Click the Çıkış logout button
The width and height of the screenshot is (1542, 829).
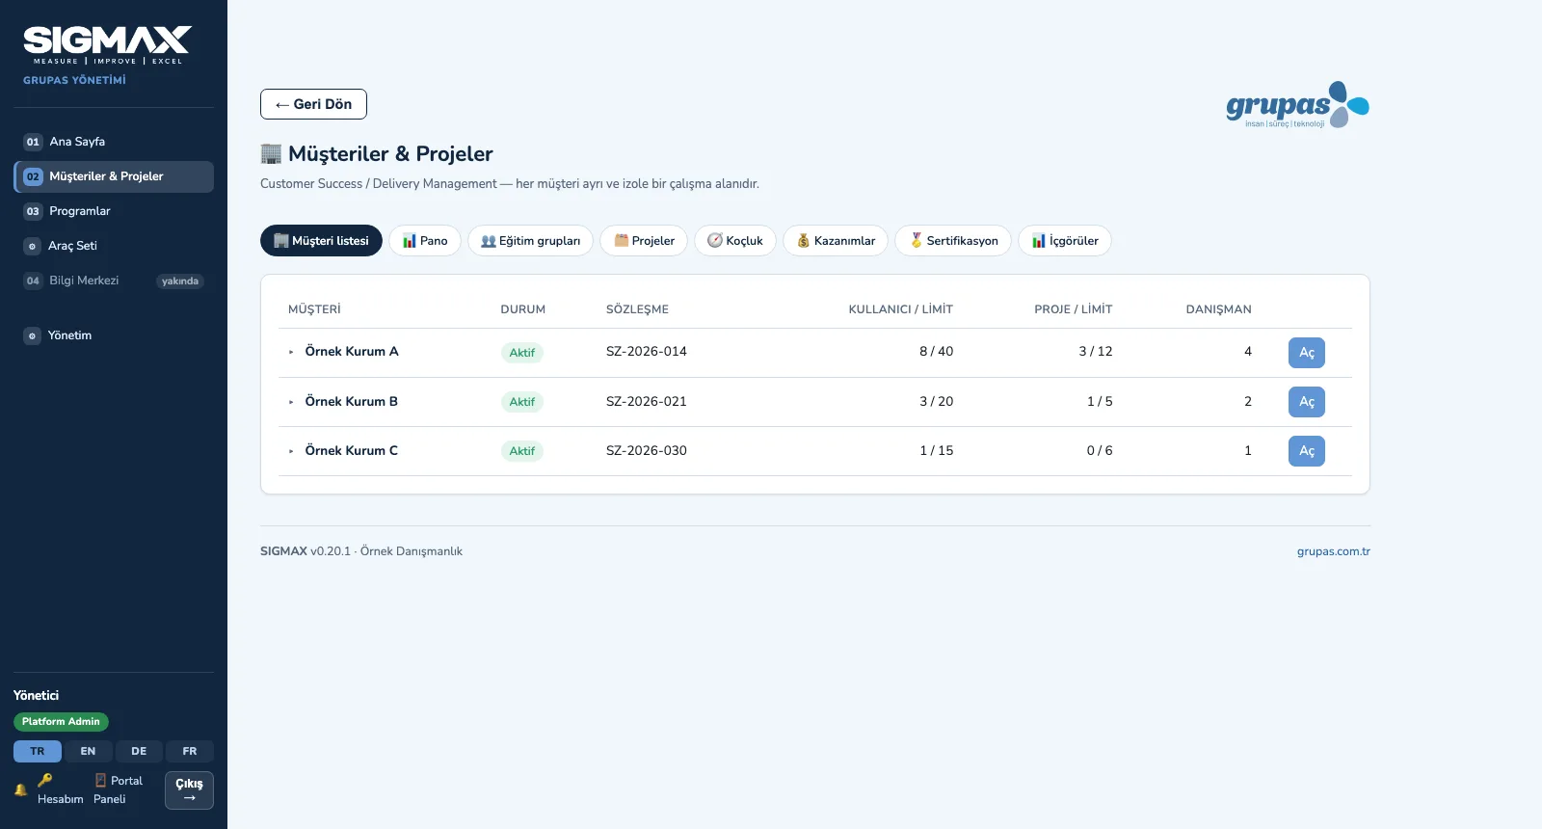(x=189, y=790)
